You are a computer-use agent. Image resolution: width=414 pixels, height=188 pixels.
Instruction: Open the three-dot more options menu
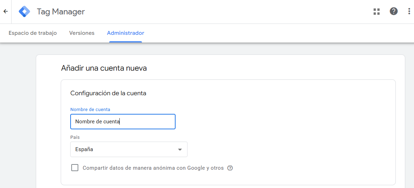(x=409, y=12)
